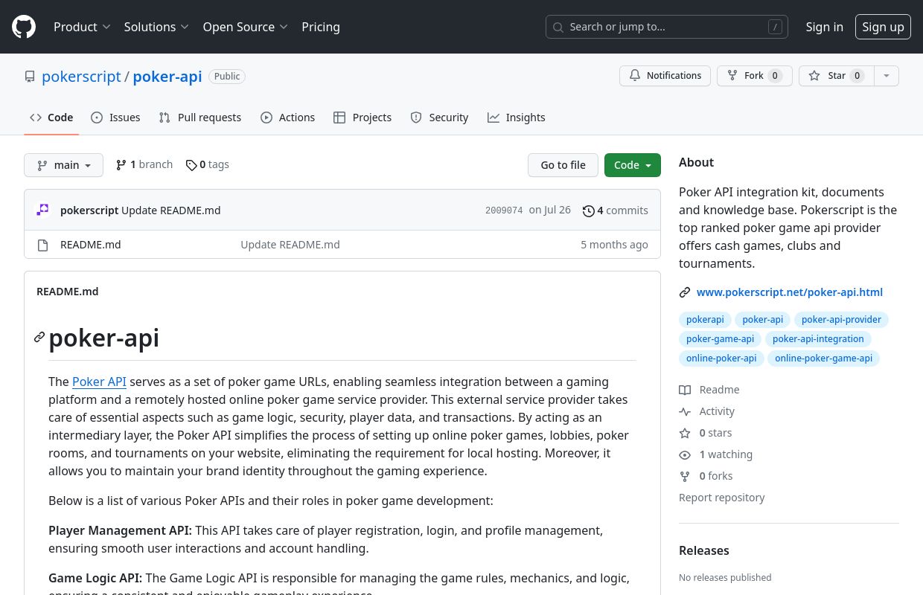Expand the star lists dropdown arrow

coord(886,76)
